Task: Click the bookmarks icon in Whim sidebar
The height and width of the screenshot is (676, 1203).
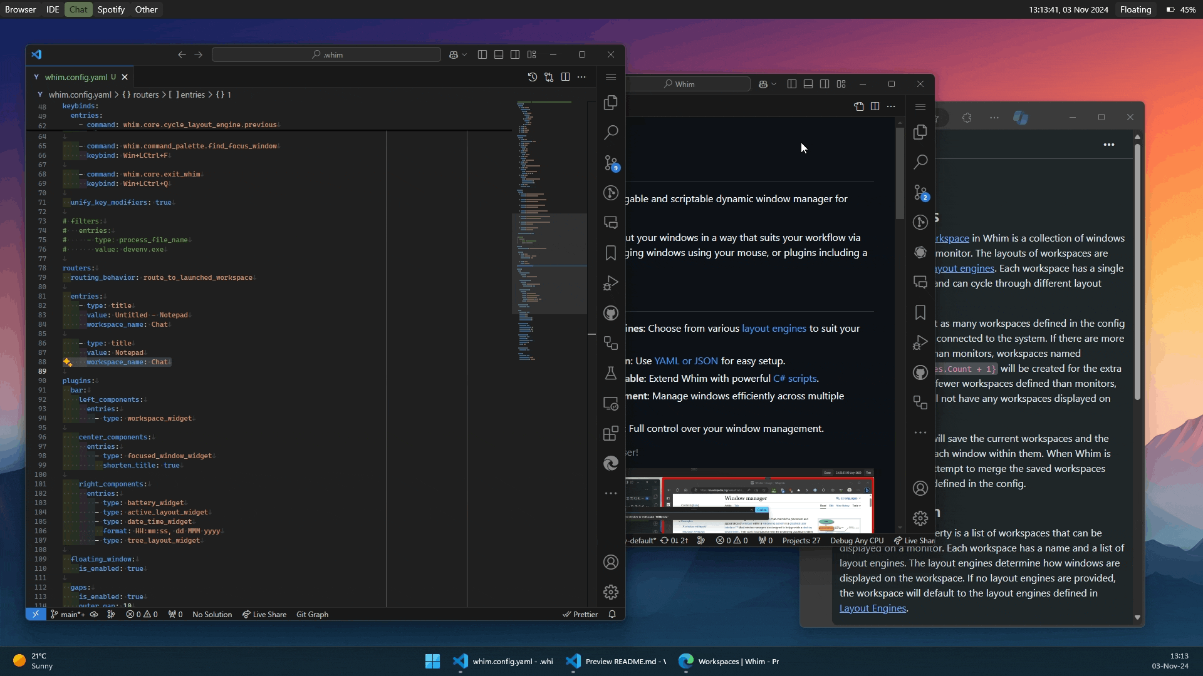Action: click(x=611, y=253)
